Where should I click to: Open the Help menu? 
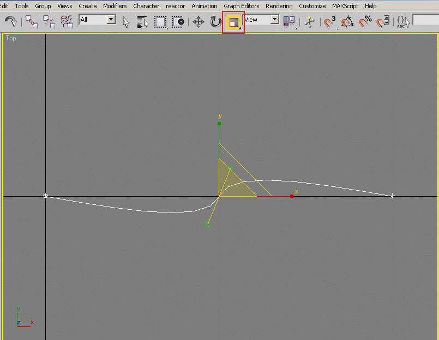(x=370, y=6)
